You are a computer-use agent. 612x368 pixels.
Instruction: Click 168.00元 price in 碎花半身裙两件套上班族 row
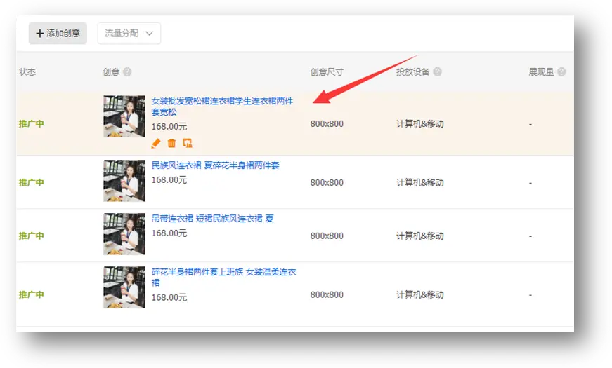(169, 297)
